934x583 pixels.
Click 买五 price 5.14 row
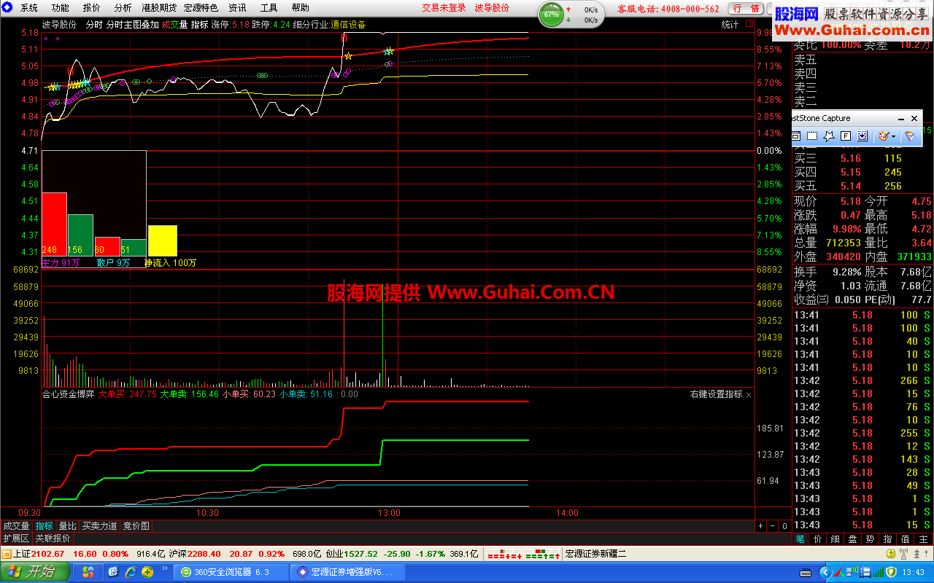tap(862, 186)
